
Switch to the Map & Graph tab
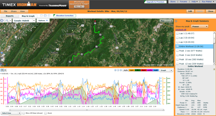28,16
